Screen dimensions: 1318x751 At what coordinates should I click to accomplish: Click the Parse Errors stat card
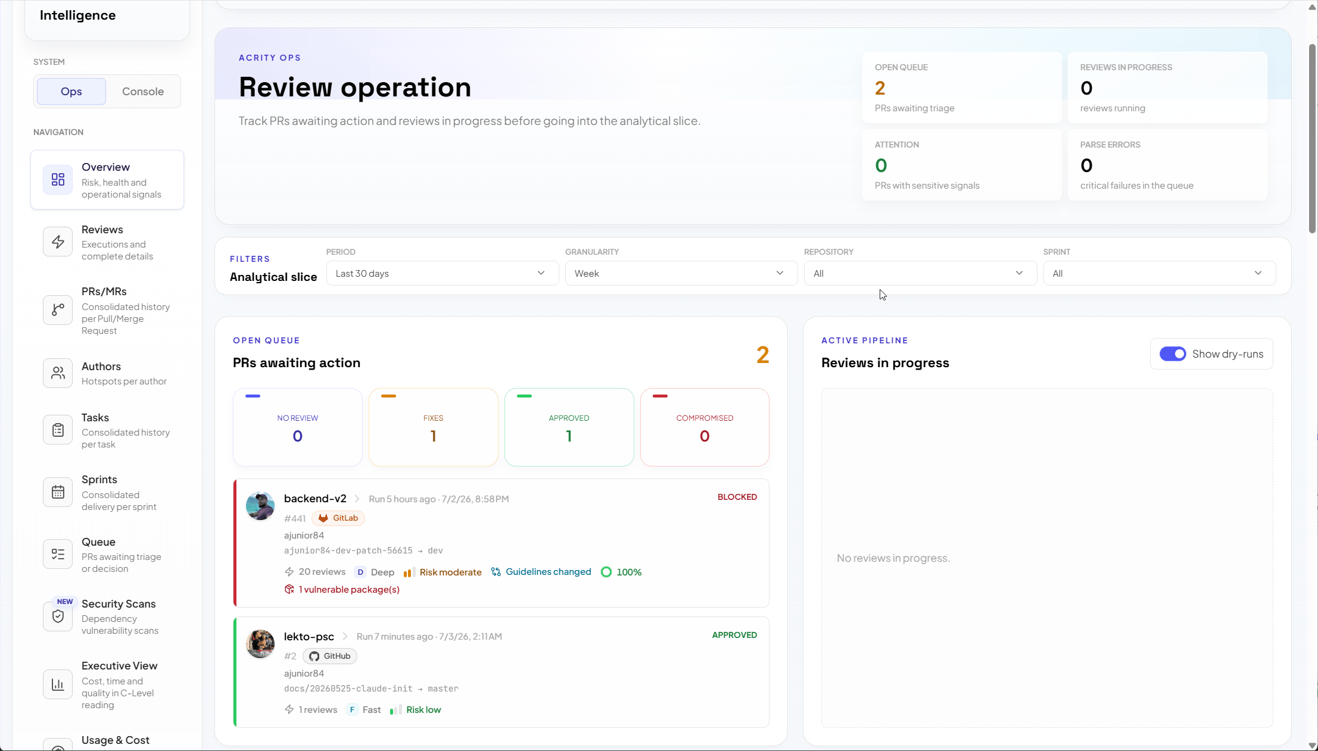(x=1167, y=165)
